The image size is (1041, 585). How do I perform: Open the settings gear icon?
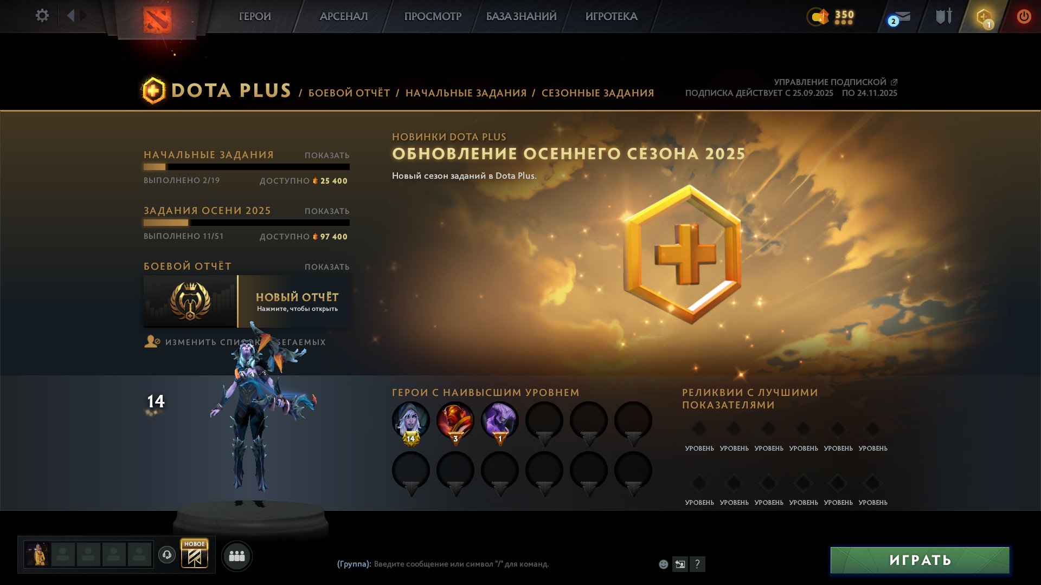pos(42,16)
